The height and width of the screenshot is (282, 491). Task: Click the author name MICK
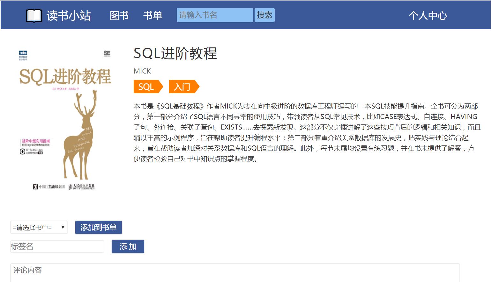pyautogui.click(x=142, y=71)
